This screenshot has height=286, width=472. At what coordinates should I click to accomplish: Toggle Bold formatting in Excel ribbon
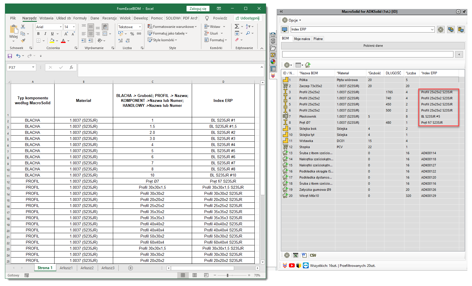[38, 34]
